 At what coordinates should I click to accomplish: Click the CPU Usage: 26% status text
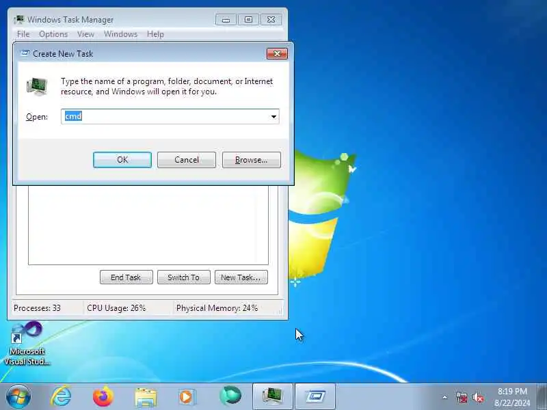tap(116, 308)
